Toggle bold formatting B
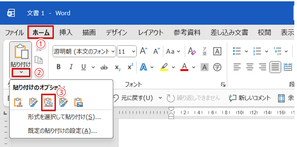Viewport: 297px width, 147px height. point(59,67)
